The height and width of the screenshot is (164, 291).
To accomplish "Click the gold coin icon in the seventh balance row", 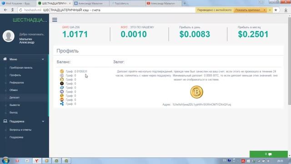I will pos(62,96).
